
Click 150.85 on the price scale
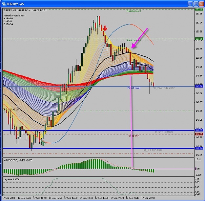click(x=199, y=31)
